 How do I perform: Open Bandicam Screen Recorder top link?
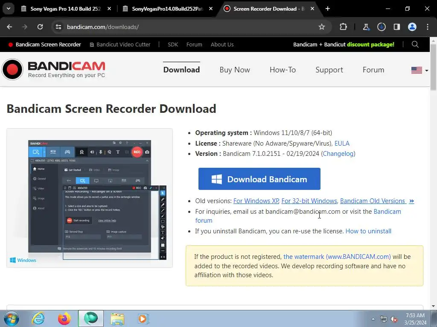(44, 44)
